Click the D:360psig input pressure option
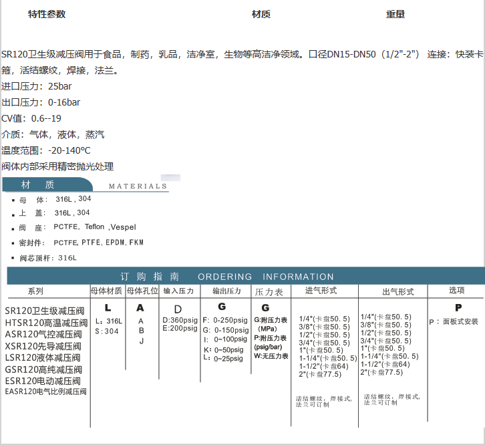Viewport: 485px width, 445px height. (x=180, y=320)
